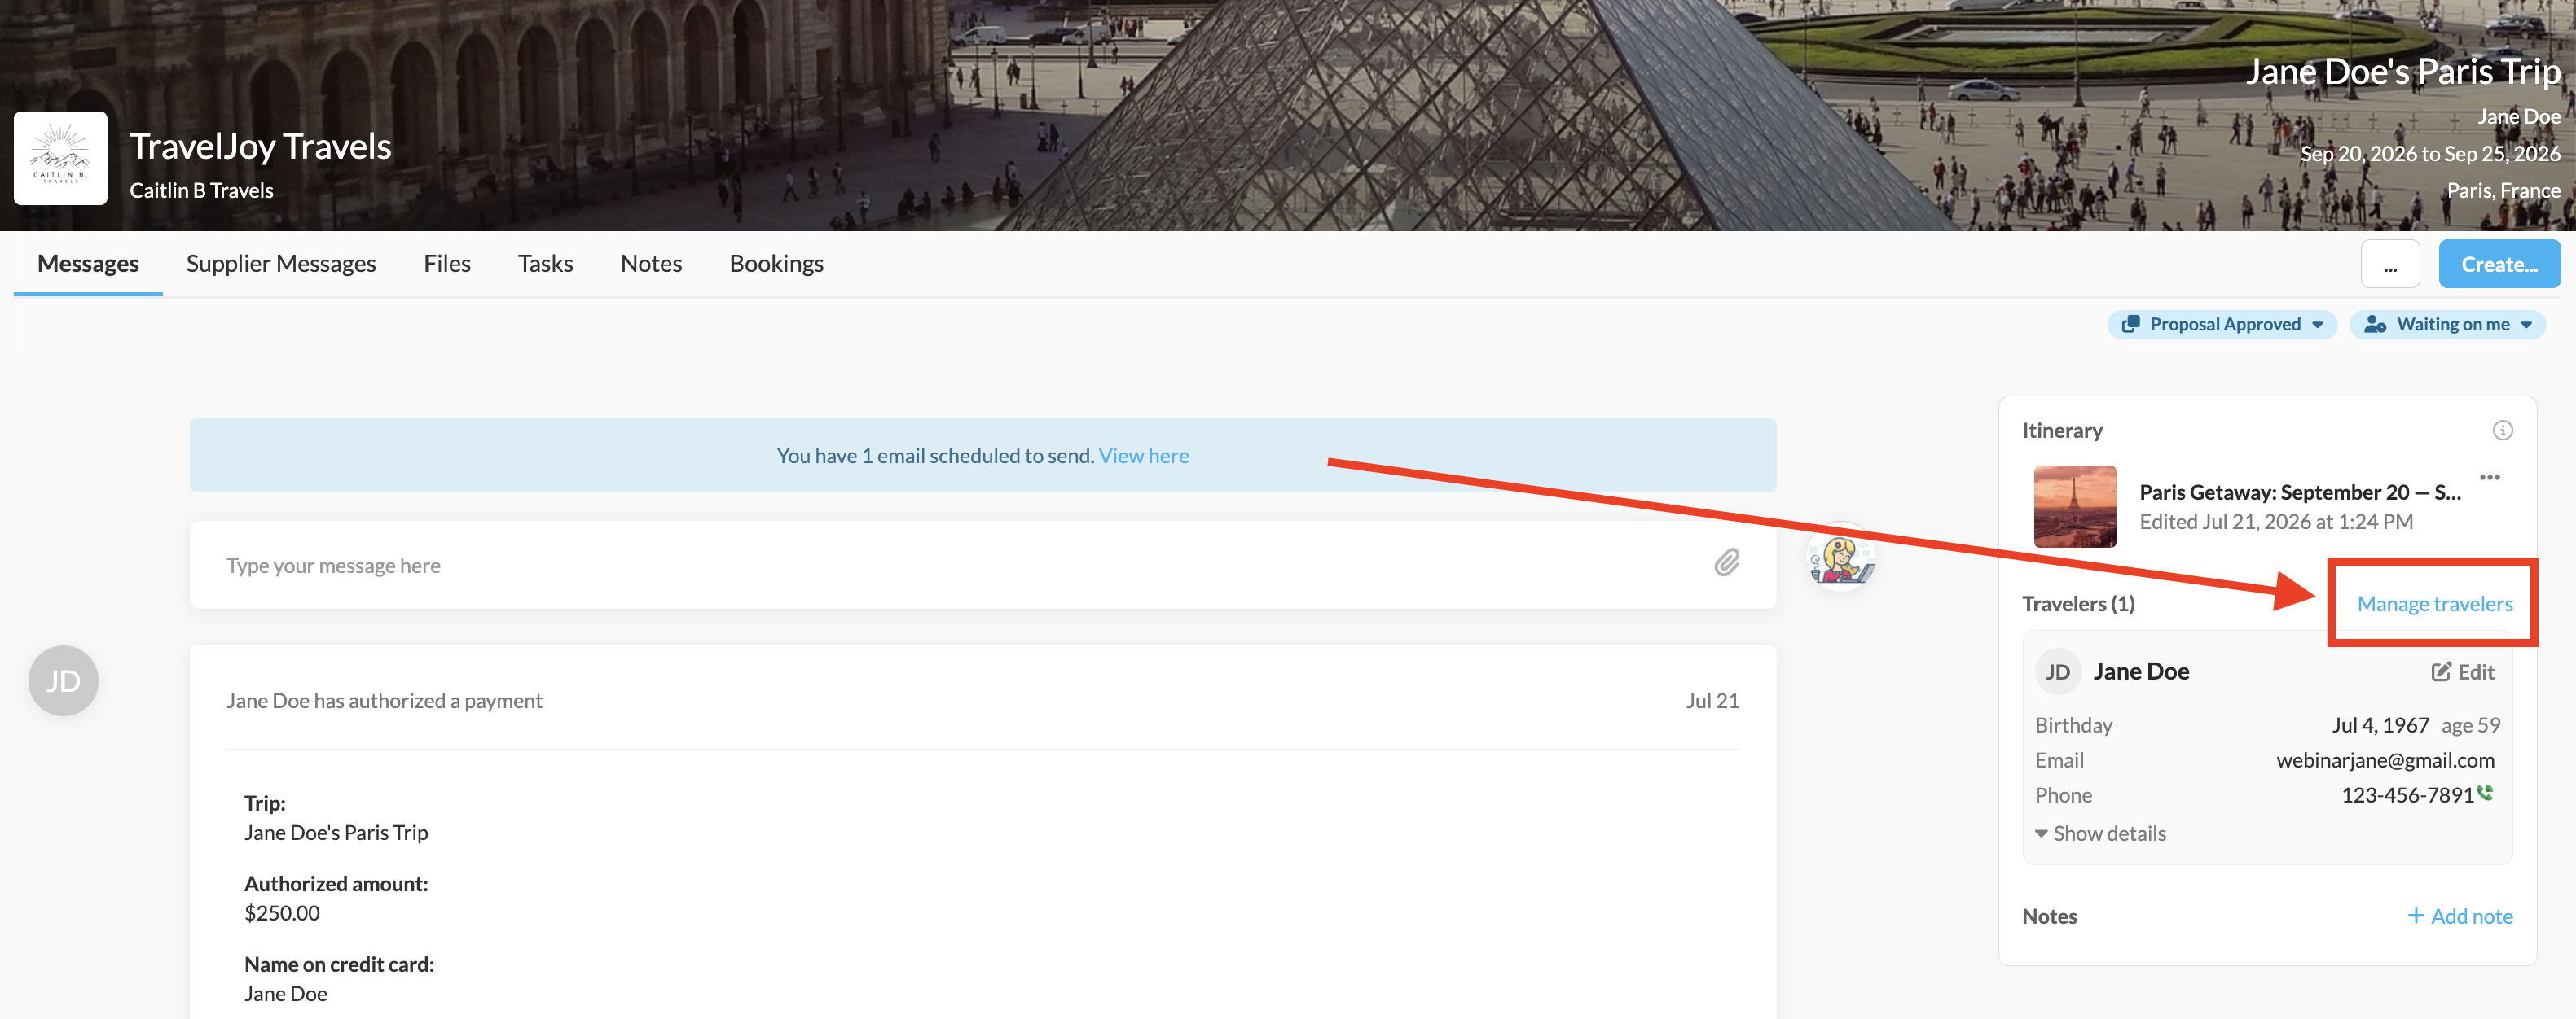Click the Paris, France destination text
Screen dimensions: 2576x1019
click(x=2503, y=190)
